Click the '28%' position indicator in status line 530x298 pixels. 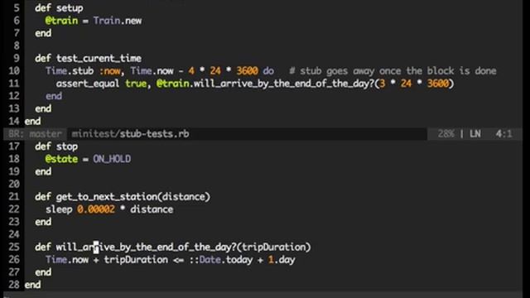point(446,134)
